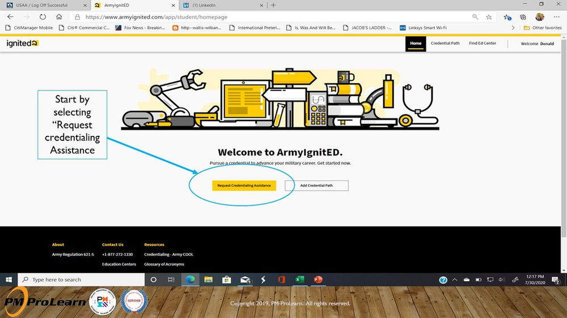This screenshot has width=567, height=318.
Task: Open Credentialing - Army COOL link
Action: (169, 255)
